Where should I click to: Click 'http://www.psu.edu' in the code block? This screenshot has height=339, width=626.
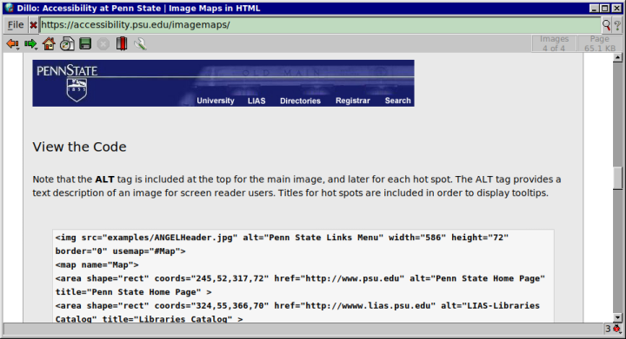[x=352, y=278]
